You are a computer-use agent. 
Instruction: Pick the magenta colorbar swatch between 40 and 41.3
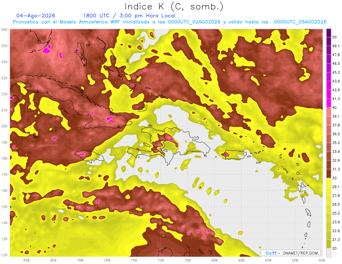point(329,103)
